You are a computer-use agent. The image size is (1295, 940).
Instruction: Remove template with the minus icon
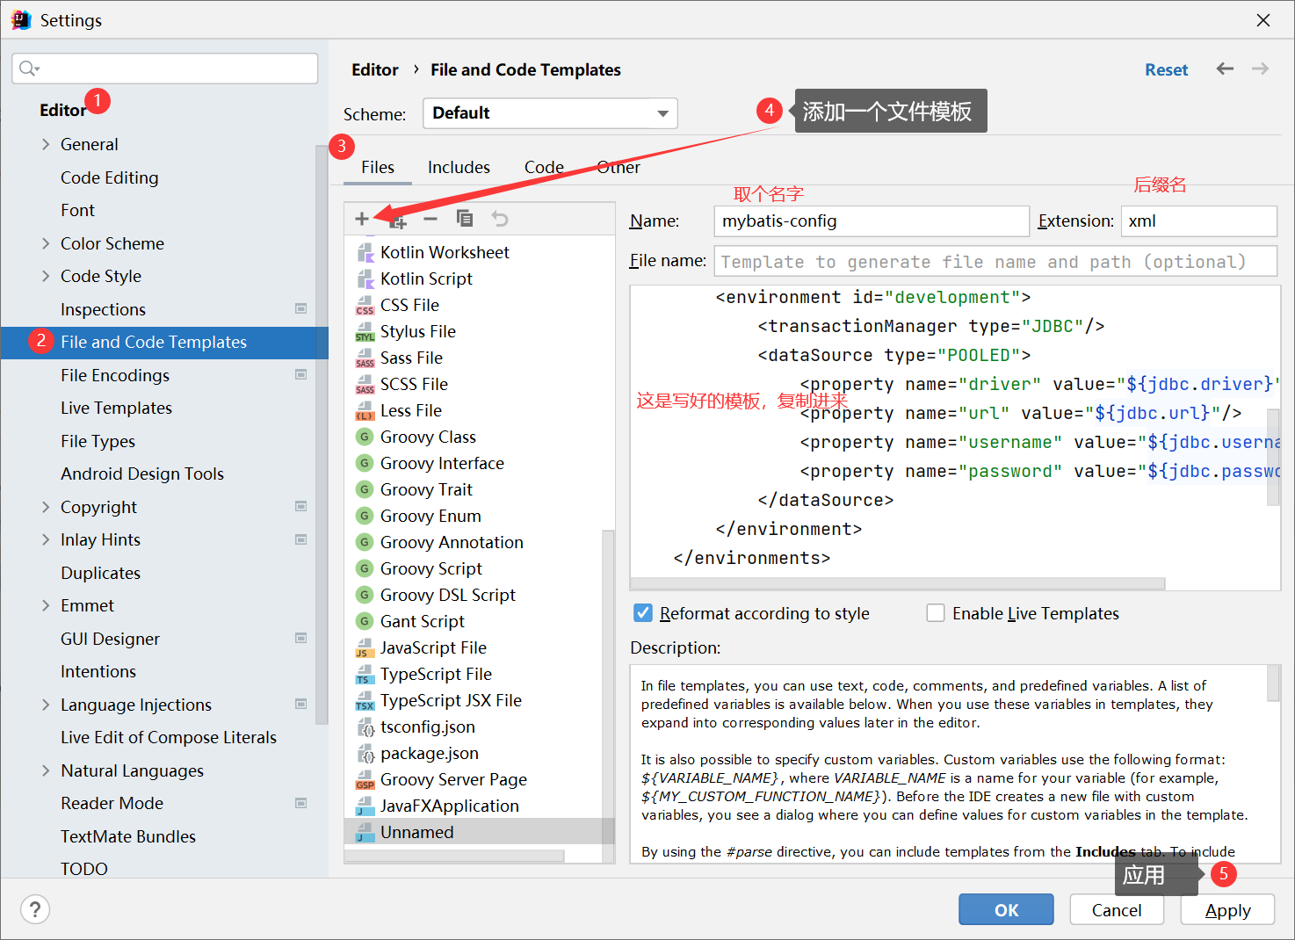[430, 219]
